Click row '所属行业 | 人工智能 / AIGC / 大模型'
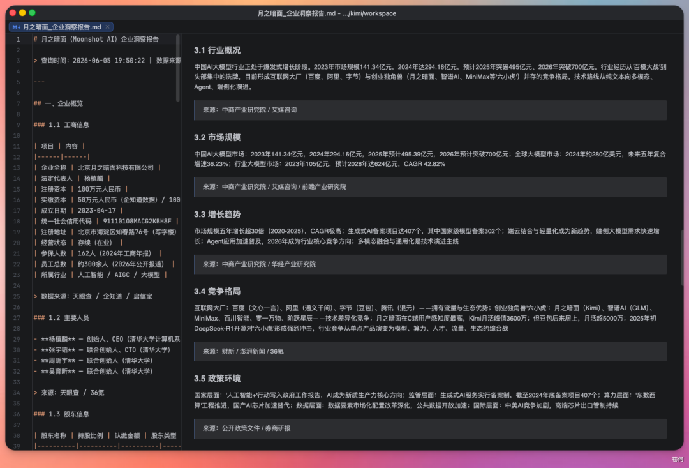 point(100,275)
